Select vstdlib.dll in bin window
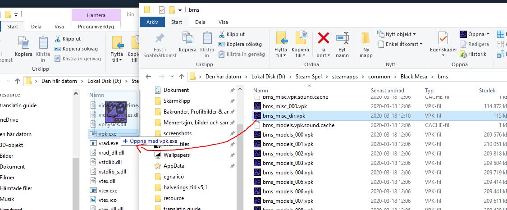507x210 pixels. tap(110, 162)
